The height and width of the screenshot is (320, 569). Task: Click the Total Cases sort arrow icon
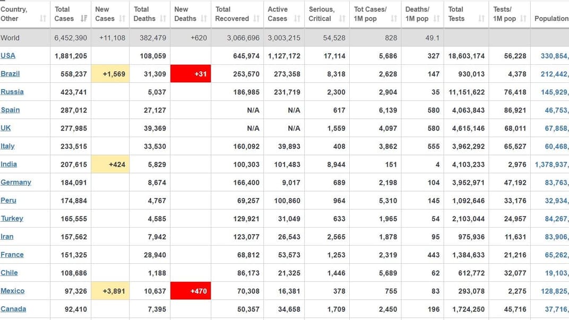pos(83,19)
